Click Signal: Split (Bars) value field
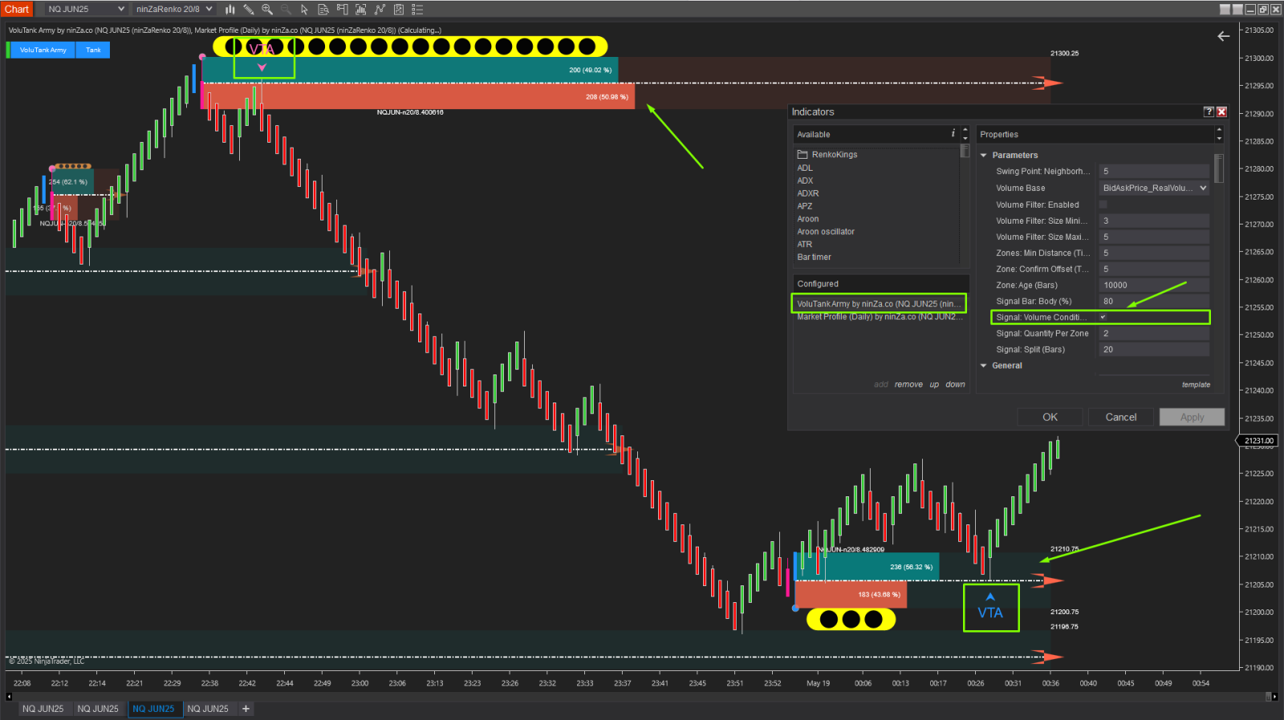Image resolution: width=1284 pixels, height=720 pixels. [x=1154, y=350]
